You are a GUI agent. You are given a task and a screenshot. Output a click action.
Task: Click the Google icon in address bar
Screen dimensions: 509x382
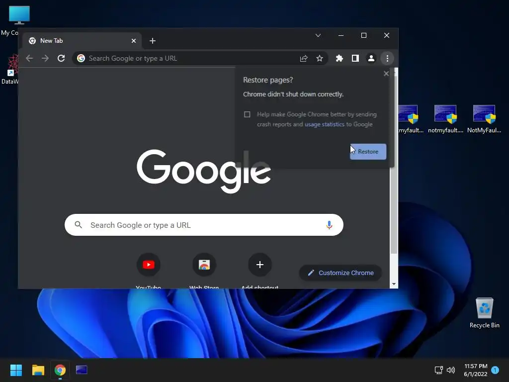(81, 58)
